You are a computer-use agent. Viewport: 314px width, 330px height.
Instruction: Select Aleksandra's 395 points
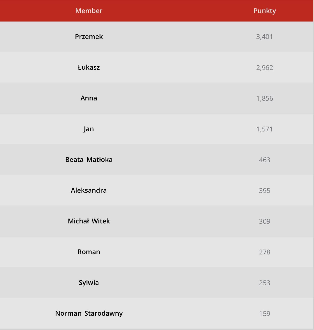tap(264, 191)
